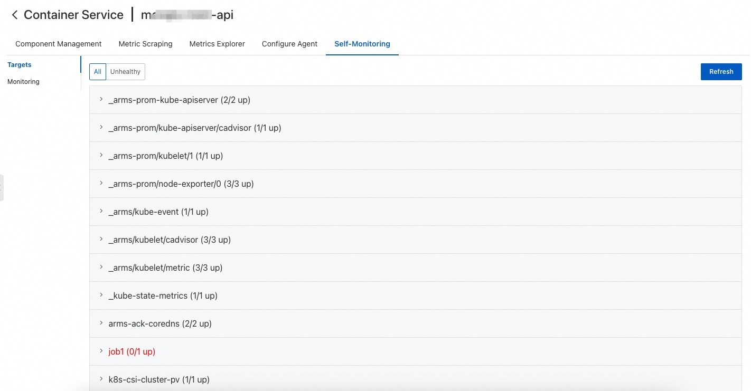This screenshot has width=751, height=391.
Task: Click the text _arms/kubelet/cadvisor (3/3 up)
Action: [170, 240]
